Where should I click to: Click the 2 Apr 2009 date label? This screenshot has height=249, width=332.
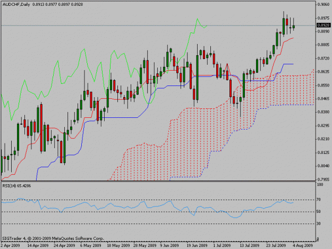click(x=10, y=245)
